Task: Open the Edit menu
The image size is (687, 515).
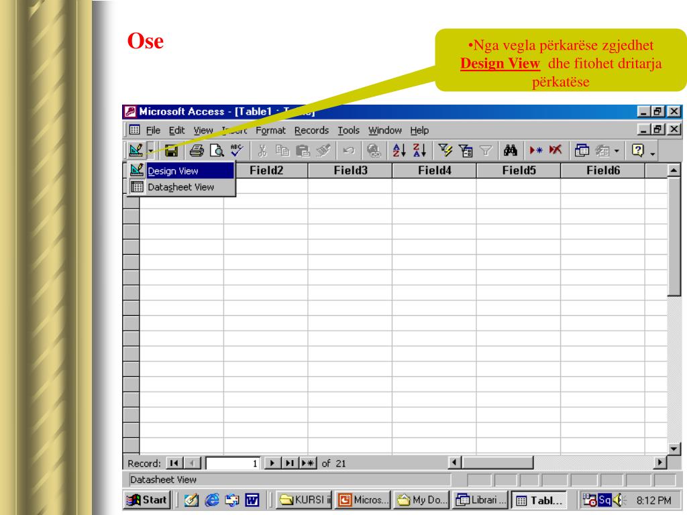Action: tap(176, 131)
